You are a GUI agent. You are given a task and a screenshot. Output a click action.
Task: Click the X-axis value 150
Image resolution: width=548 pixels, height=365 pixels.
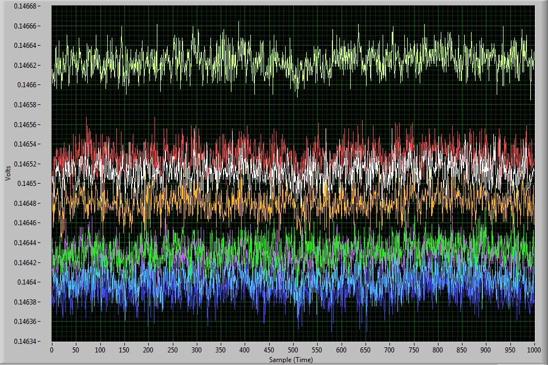(124, 350)
